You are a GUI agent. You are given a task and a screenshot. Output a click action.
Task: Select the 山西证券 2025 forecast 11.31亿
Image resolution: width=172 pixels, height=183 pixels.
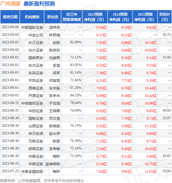click(151, 126)
